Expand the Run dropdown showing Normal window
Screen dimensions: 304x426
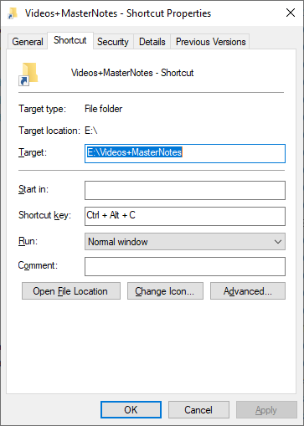(x=185, y=242)
